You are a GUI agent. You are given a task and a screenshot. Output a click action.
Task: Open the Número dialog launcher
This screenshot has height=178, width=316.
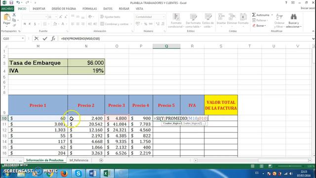[x=164, y=31]
